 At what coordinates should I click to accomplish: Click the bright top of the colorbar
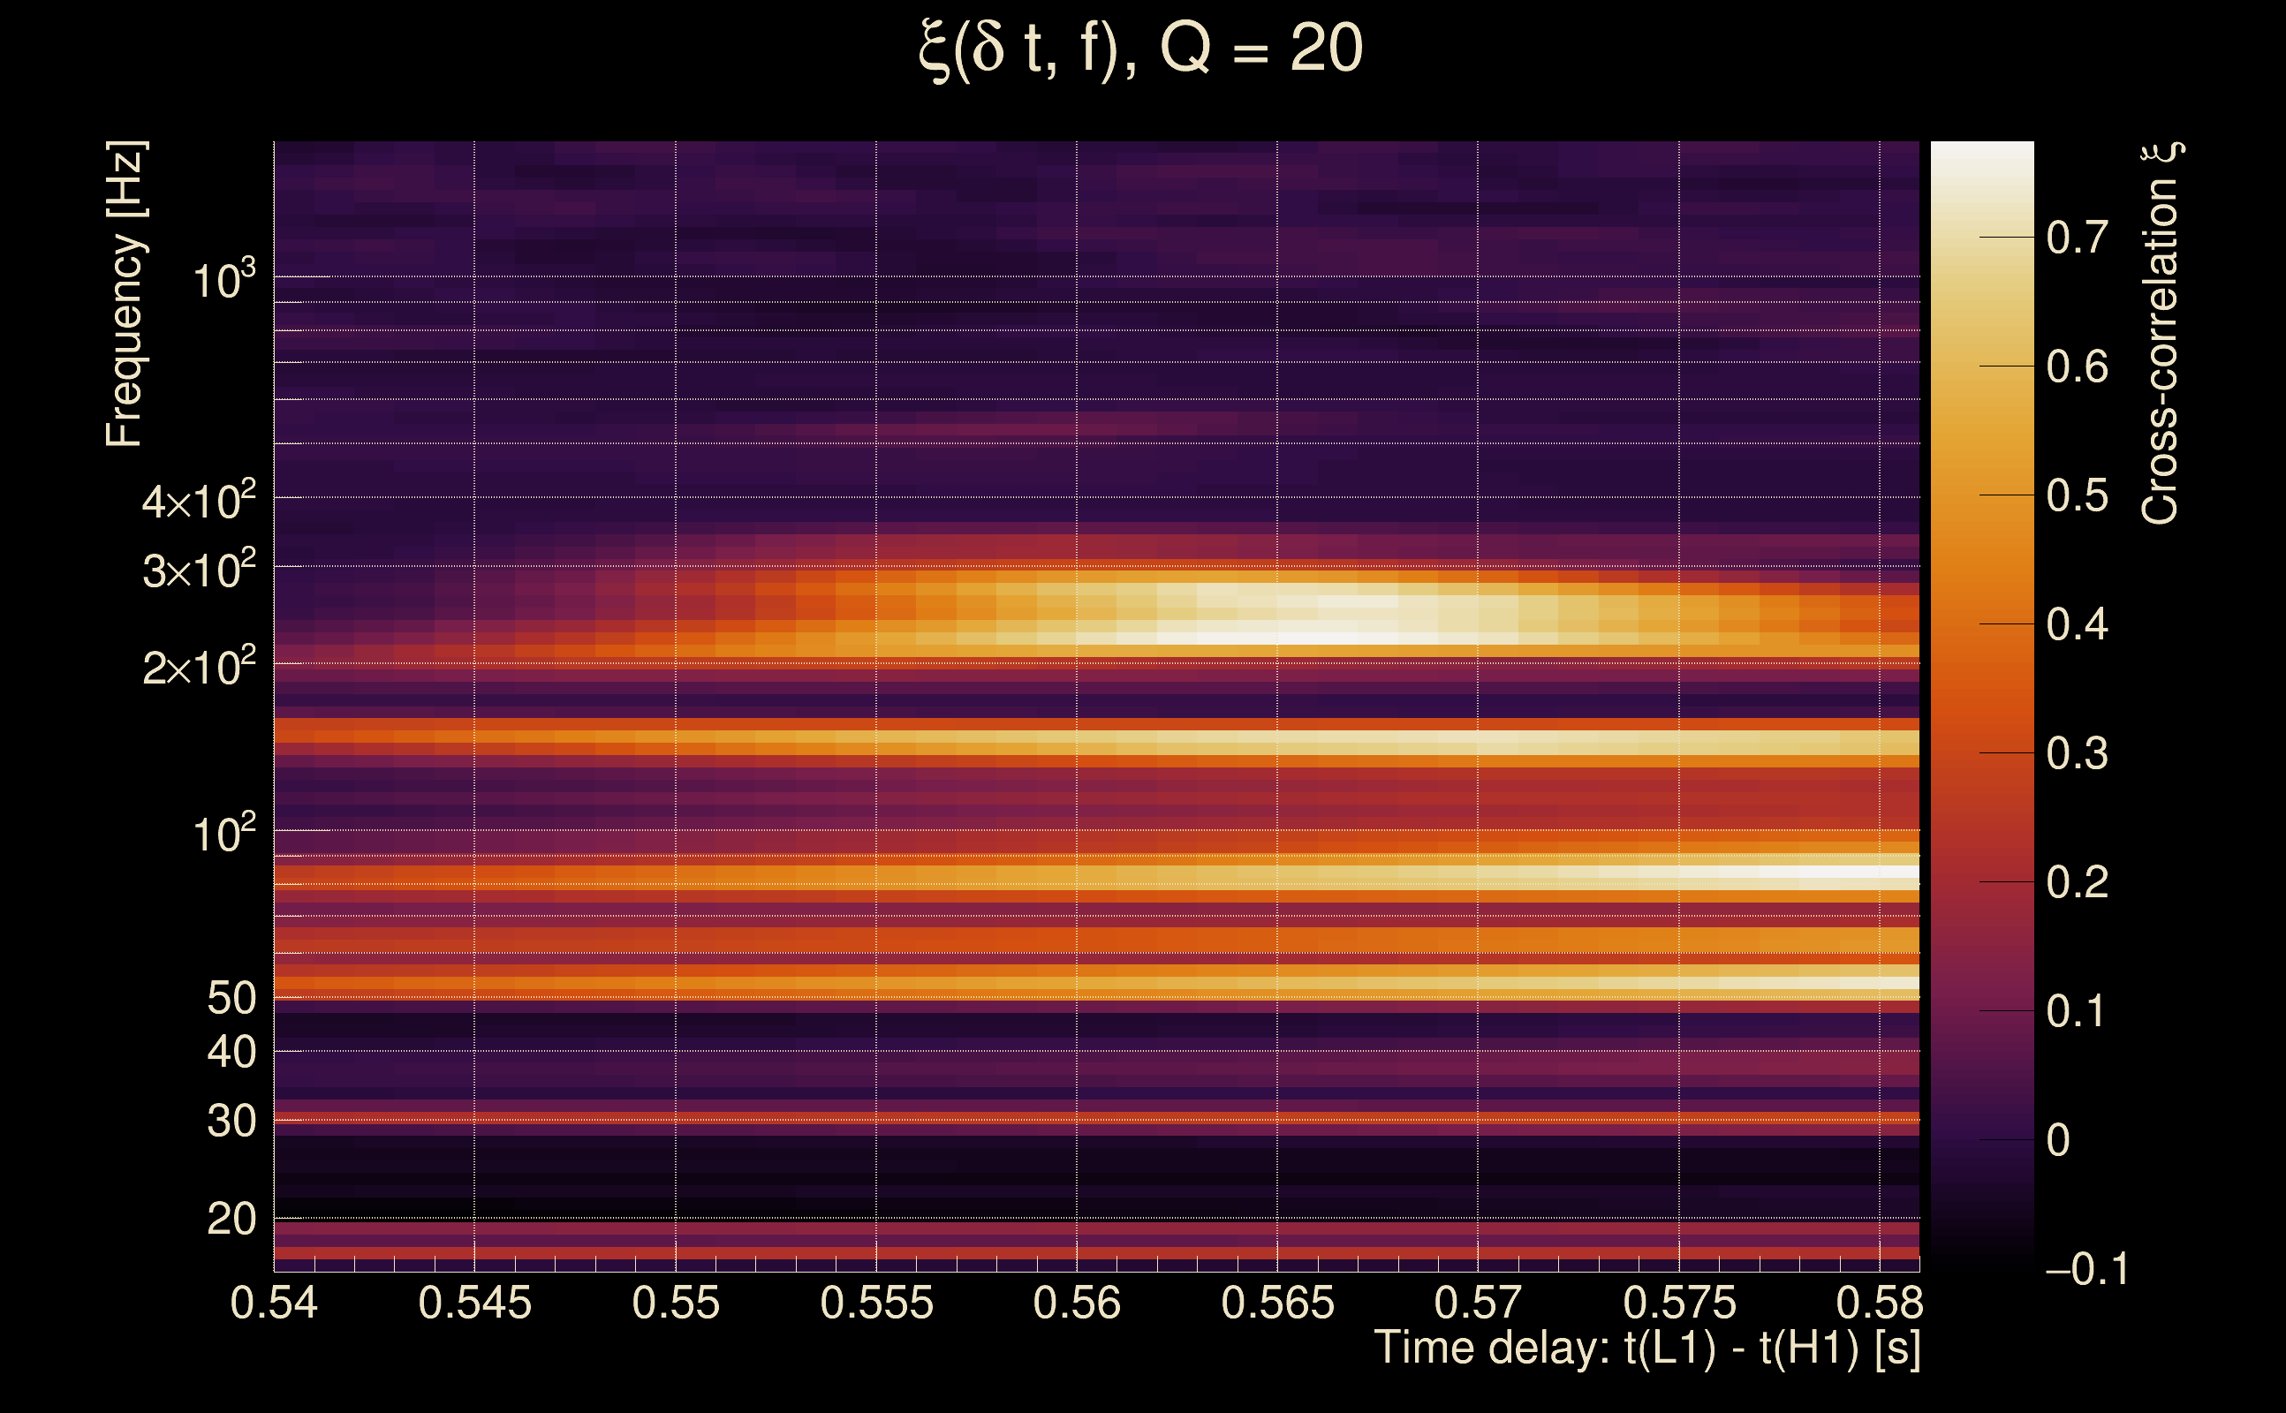1981,159
